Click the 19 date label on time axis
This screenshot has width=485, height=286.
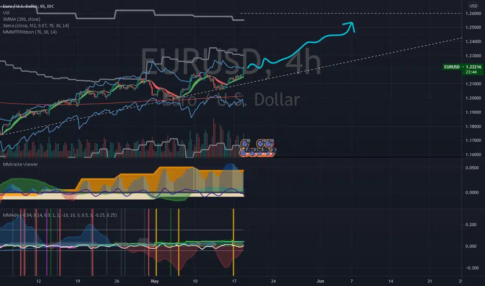(x=78, y=281)
